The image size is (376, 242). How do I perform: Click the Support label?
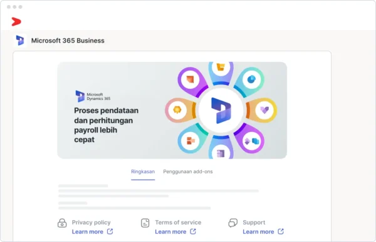coord(254,223)
